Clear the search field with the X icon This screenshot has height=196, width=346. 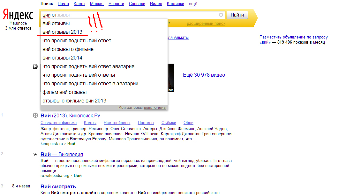click(x=221, y=15)
